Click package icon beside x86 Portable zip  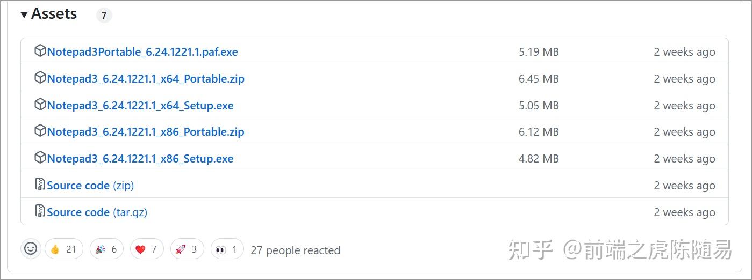pyautogui.click(x=40, y=131)
